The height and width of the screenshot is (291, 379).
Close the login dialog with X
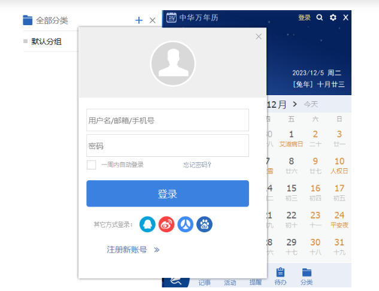point(259,37)
